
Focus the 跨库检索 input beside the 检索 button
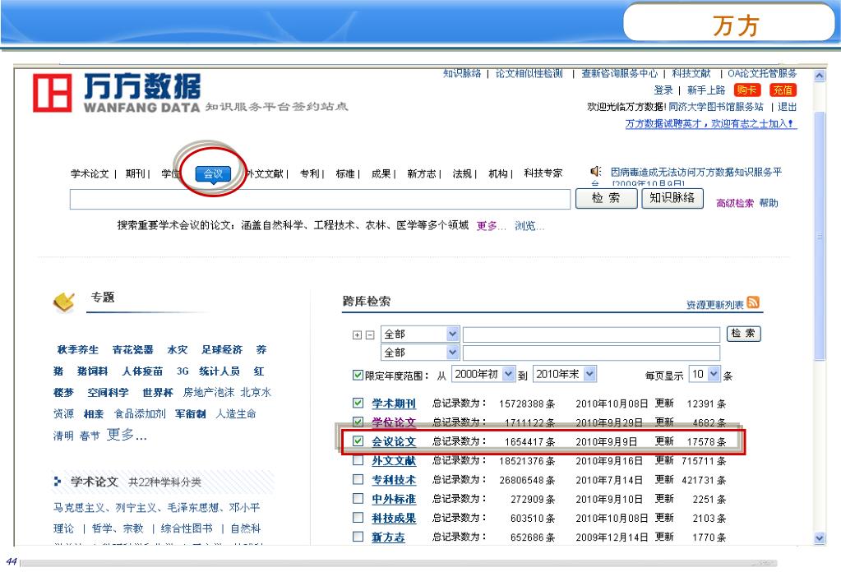(x=591, y=334)
